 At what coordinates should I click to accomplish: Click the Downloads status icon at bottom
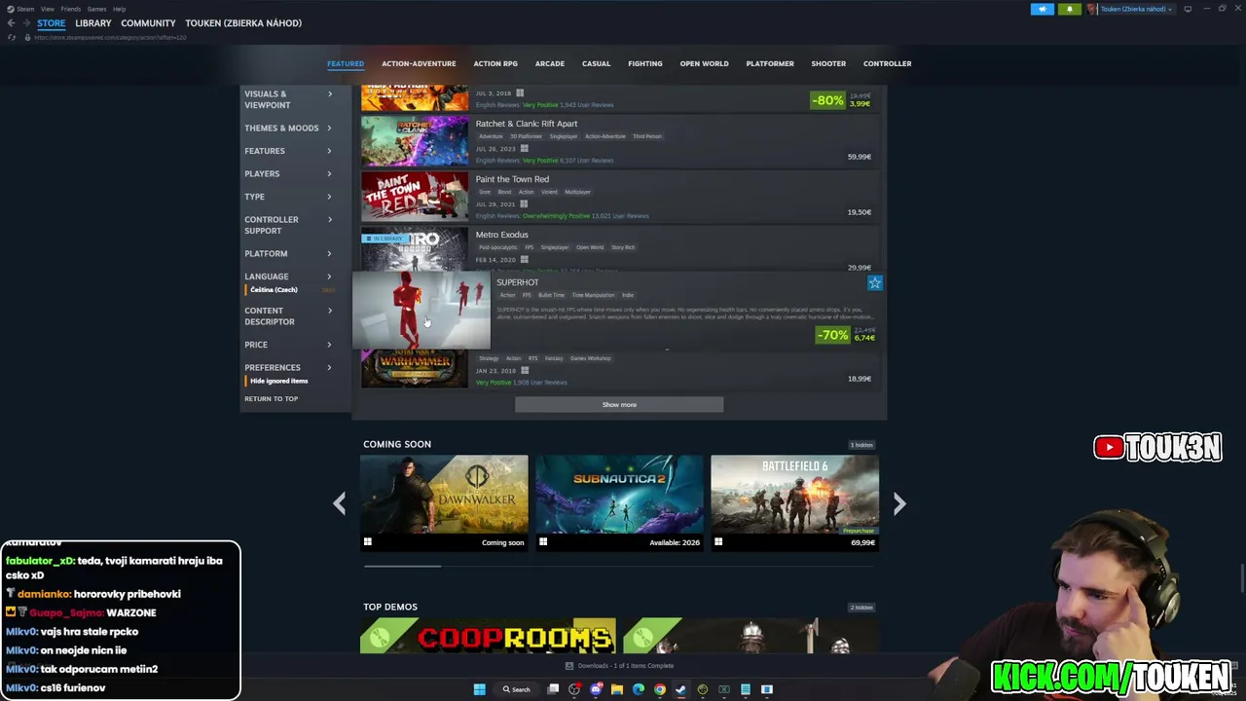[569, 666]
